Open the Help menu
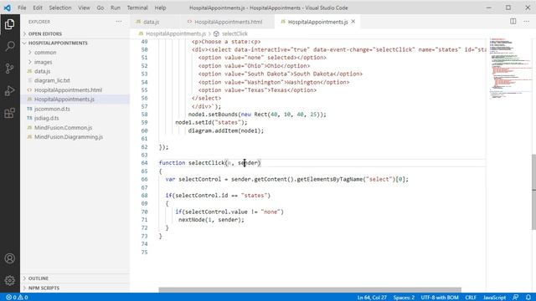 160,8
